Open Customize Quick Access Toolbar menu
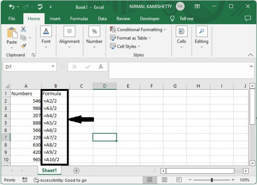 (x=51, y=7)
